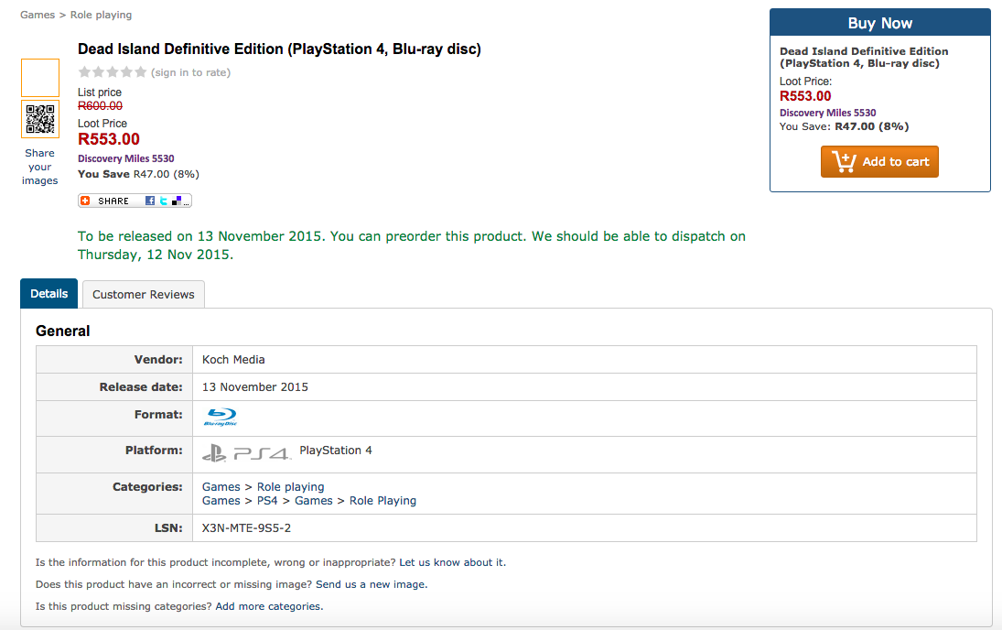Screen dimensions: 1002x630
Task: Click the LSN value X3N-MTE-9S5-2
Action: [247, 527]
